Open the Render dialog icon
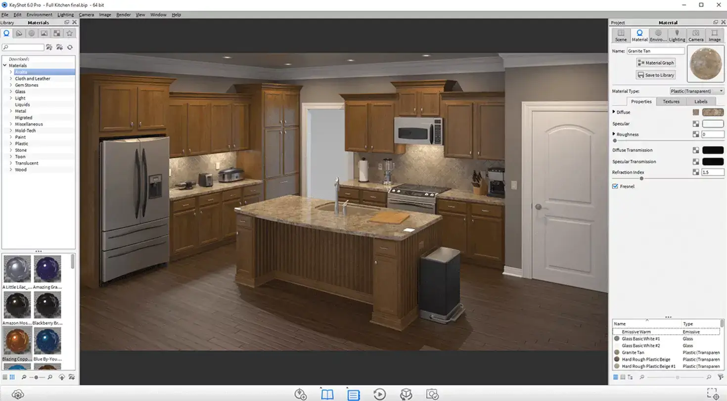The image size is (727, 401). [432, 394]
